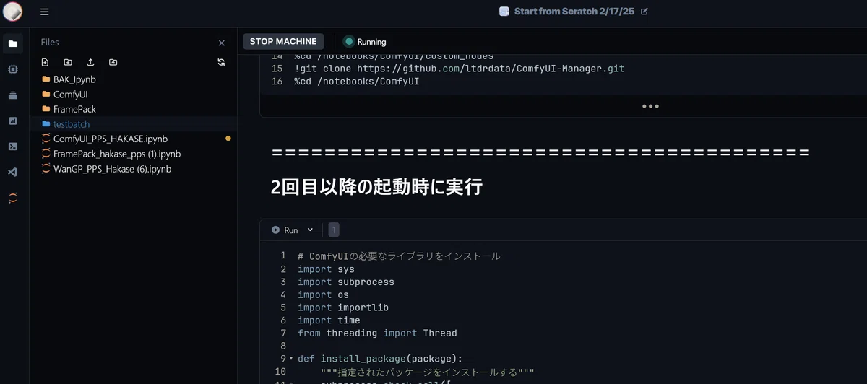
Task: Refresh the file list
Action: tap(221, 62)
